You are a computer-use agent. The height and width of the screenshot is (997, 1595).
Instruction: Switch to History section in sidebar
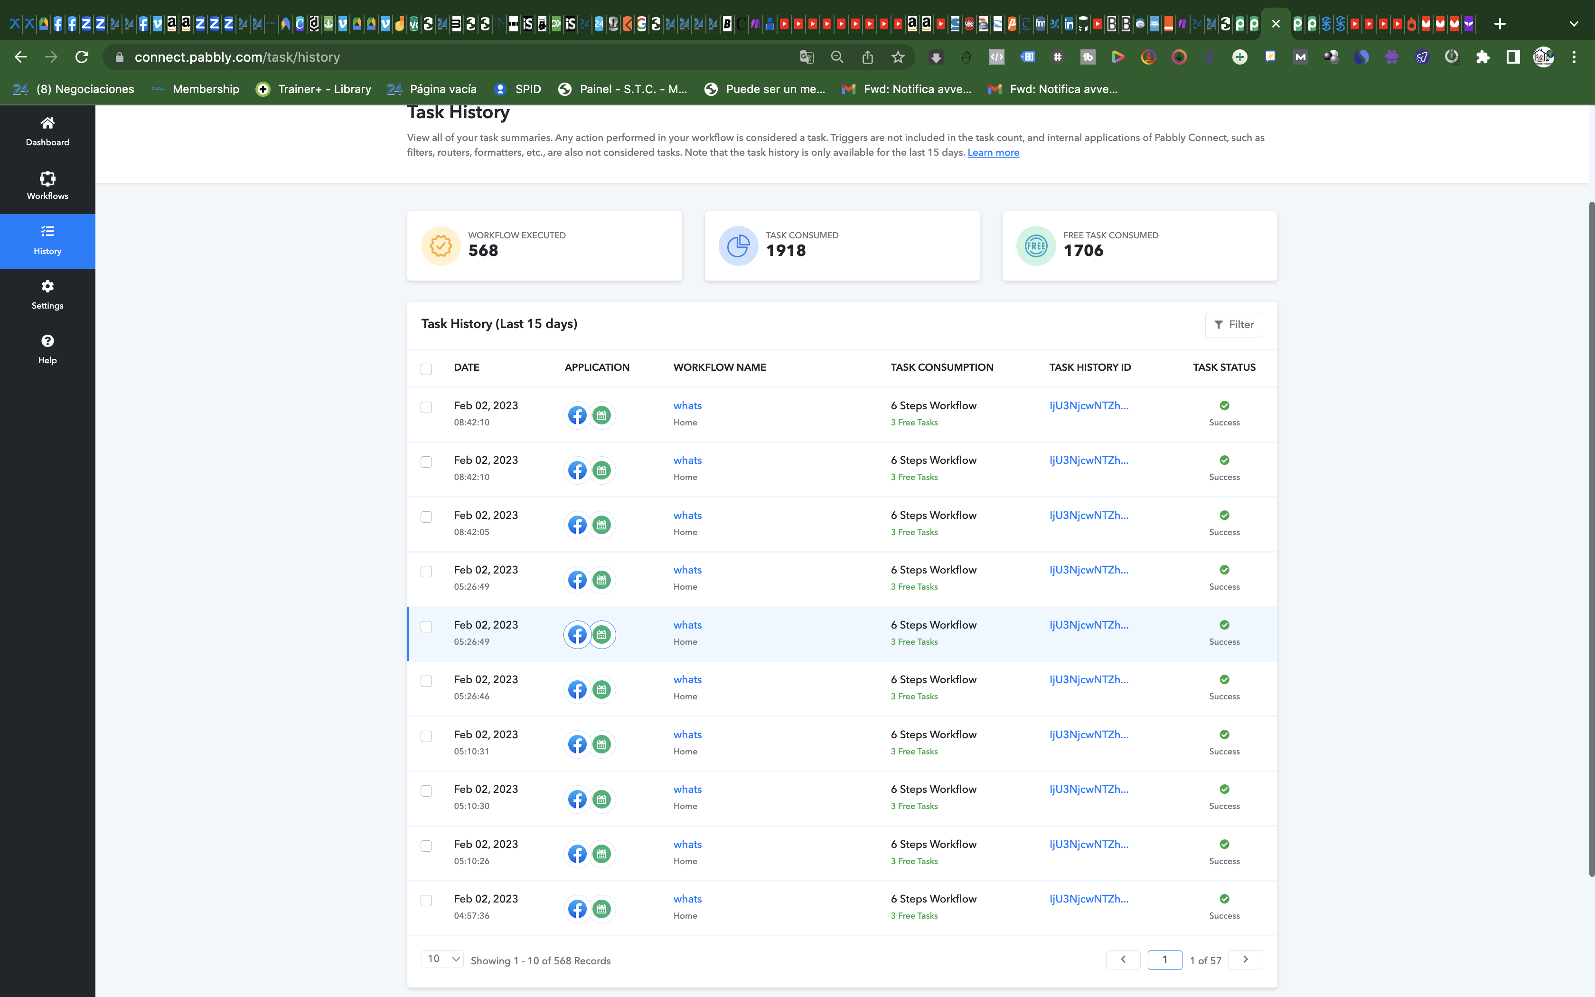47,241
